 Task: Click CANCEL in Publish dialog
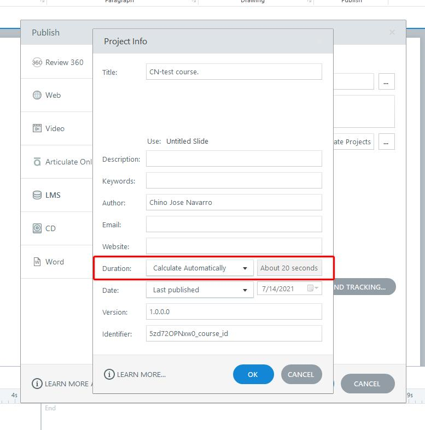pos(368,384)
